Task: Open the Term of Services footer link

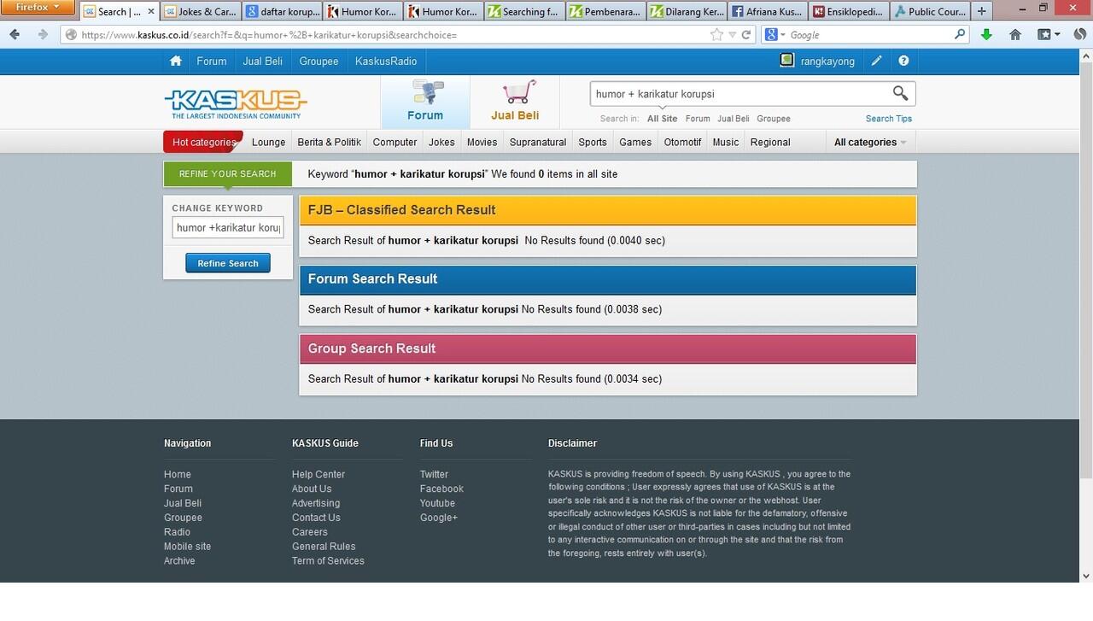Action: (x=328, y=560)
